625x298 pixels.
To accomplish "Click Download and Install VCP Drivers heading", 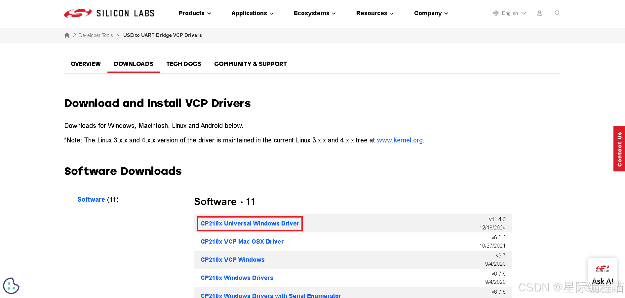I will click(157, 103).
